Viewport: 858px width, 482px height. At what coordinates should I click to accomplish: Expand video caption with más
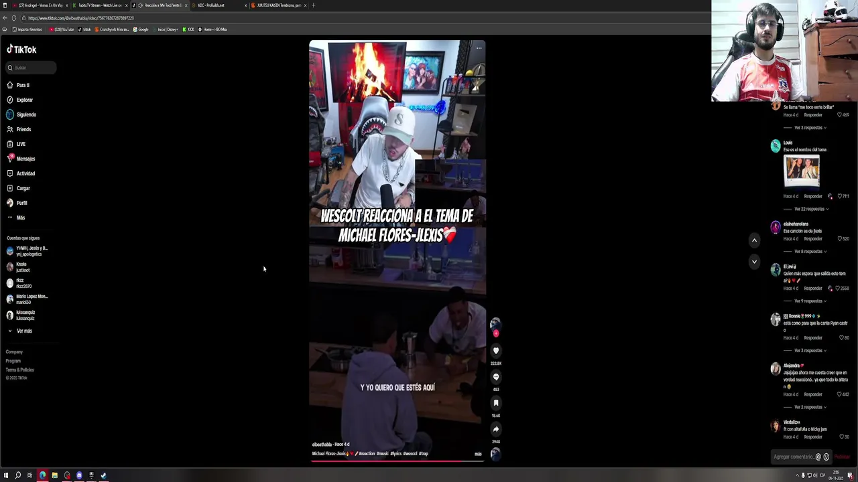[x=478, y=454]
